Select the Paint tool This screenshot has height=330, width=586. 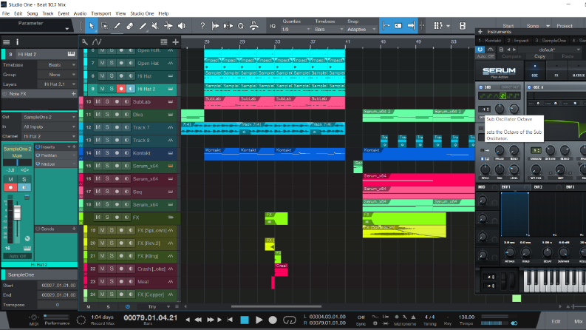coord(143,26)
